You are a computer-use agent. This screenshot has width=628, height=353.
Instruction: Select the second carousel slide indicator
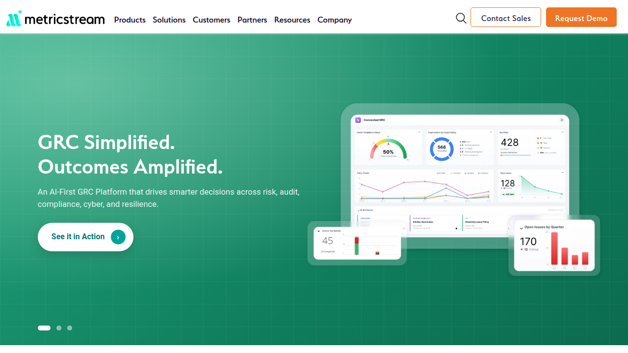[x=59, y=328]
